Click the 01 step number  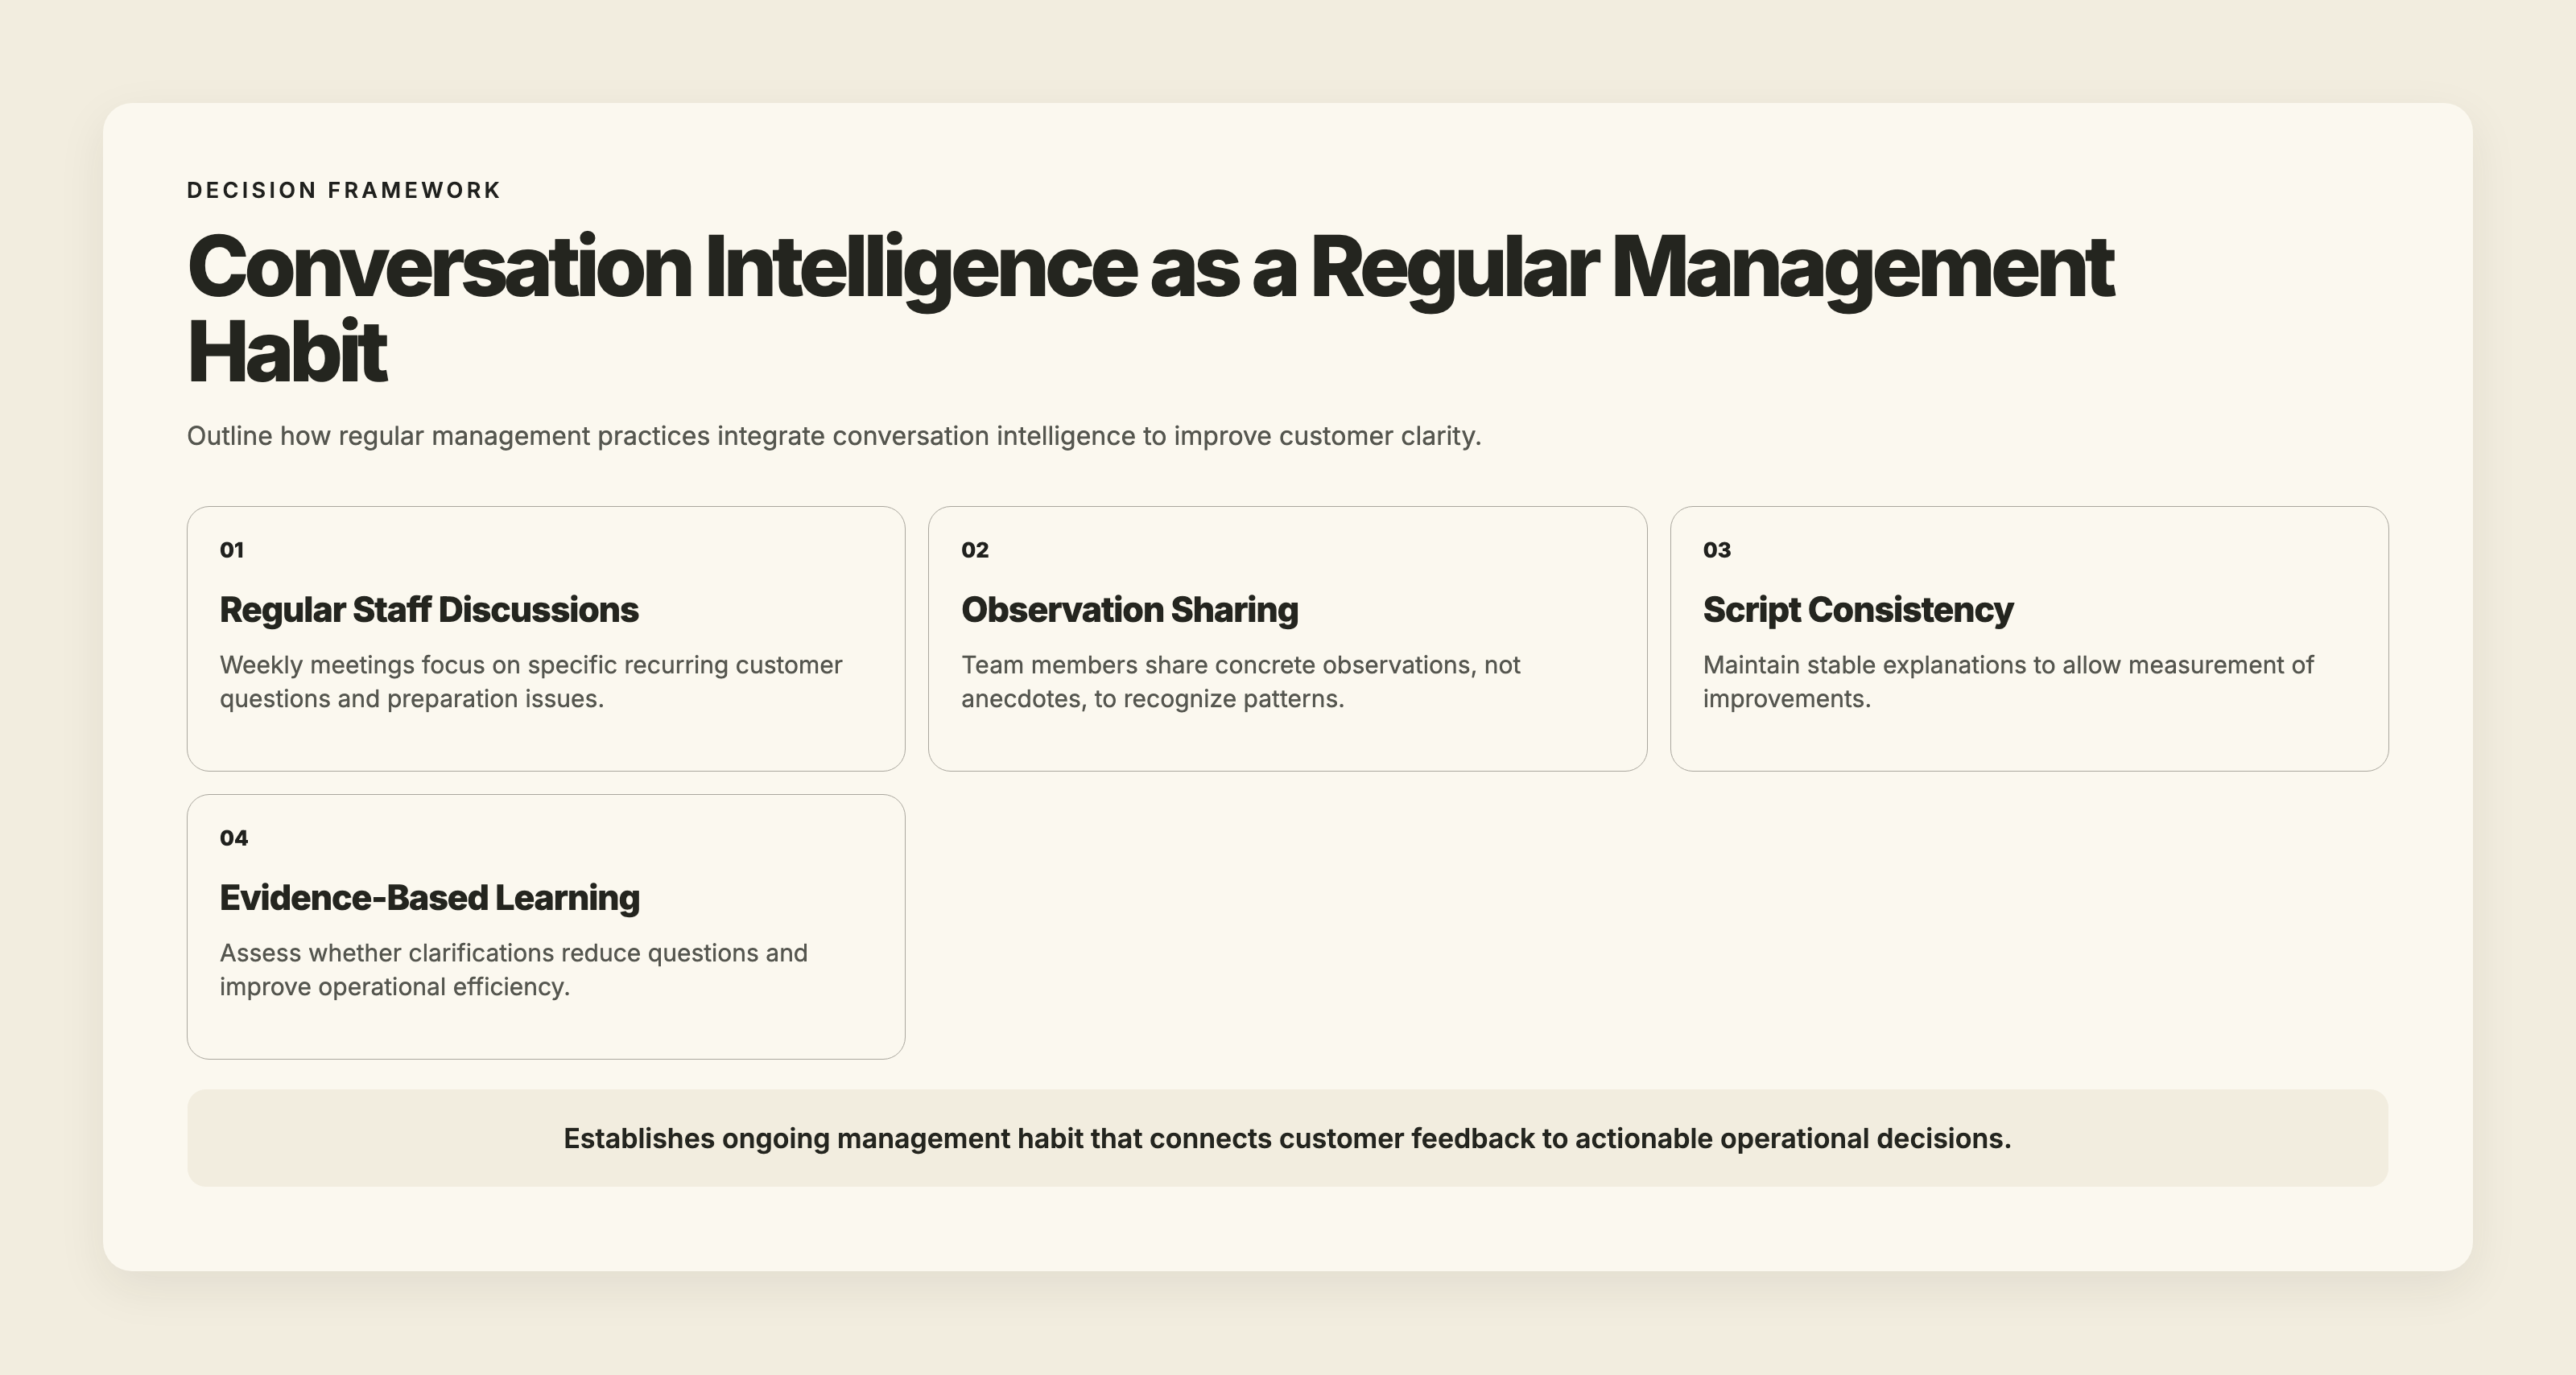pyautogui.click(x=232, y=550)
